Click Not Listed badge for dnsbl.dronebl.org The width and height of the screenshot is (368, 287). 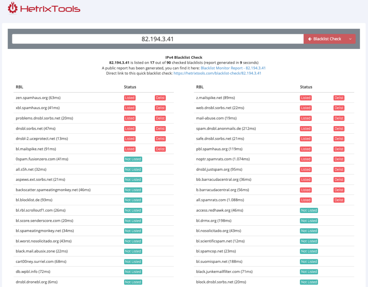133,282
